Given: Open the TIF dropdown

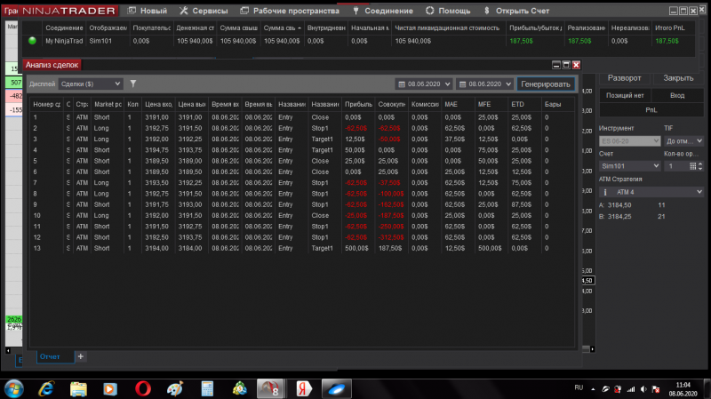Looking at the screenshot, I should (683, 141).
